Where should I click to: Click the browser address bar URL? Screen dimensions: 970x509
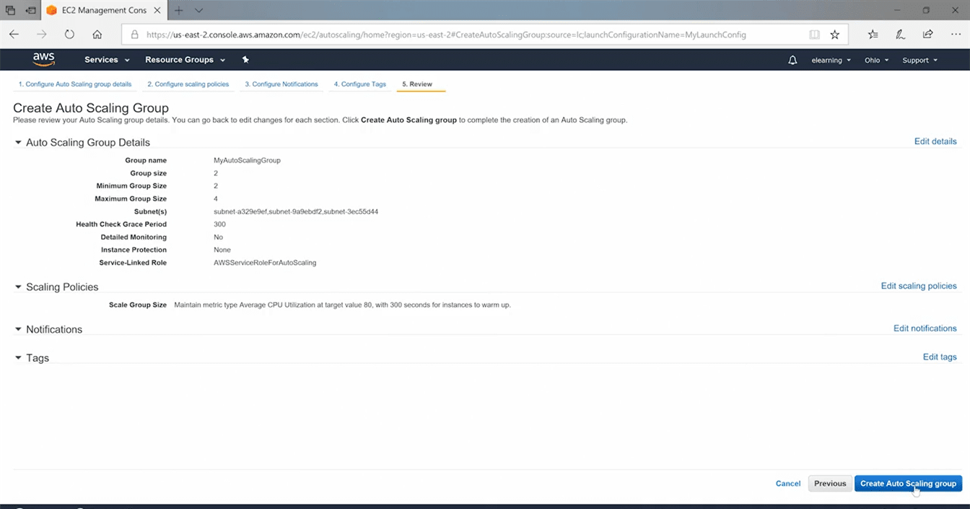pyautogui.click(x=446, y=35)
